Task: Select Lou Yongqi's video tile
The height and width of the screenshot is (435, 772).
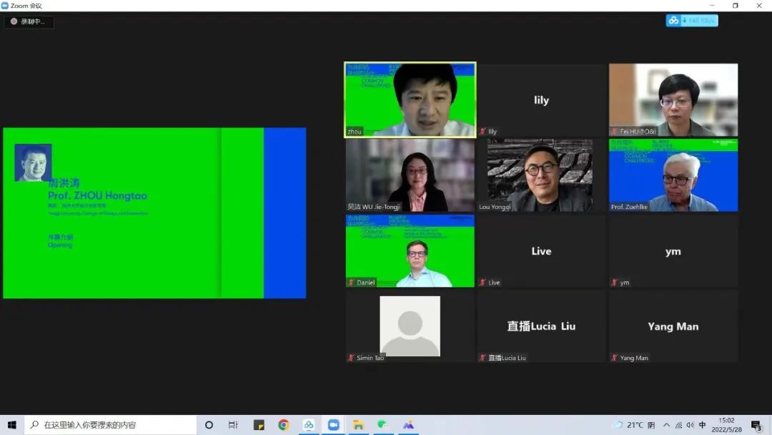Action: 541,175
